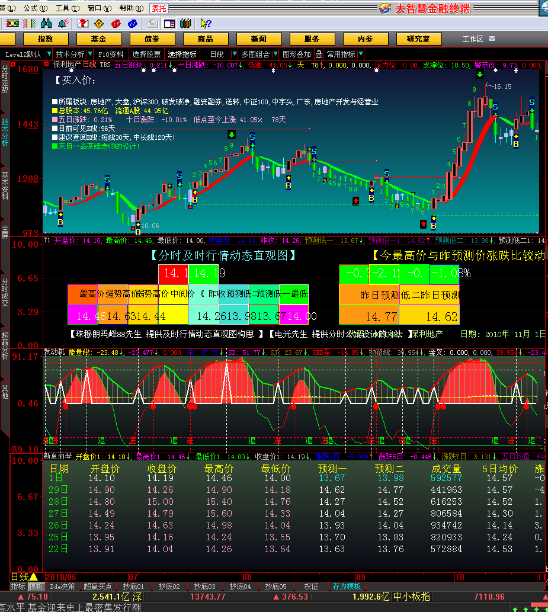The image size is (548, 612).
Task: Select the 抄底01 template tab
Action: [133, 587]
